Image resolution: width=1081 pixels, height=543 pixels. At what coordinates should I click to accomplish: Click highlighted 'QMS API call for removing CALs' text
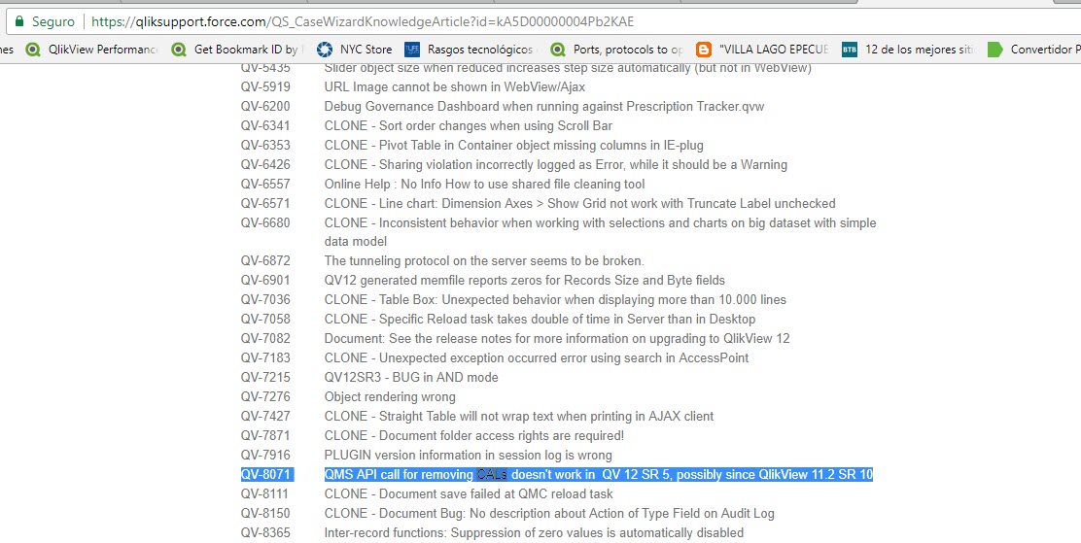[x=599, y=474]
